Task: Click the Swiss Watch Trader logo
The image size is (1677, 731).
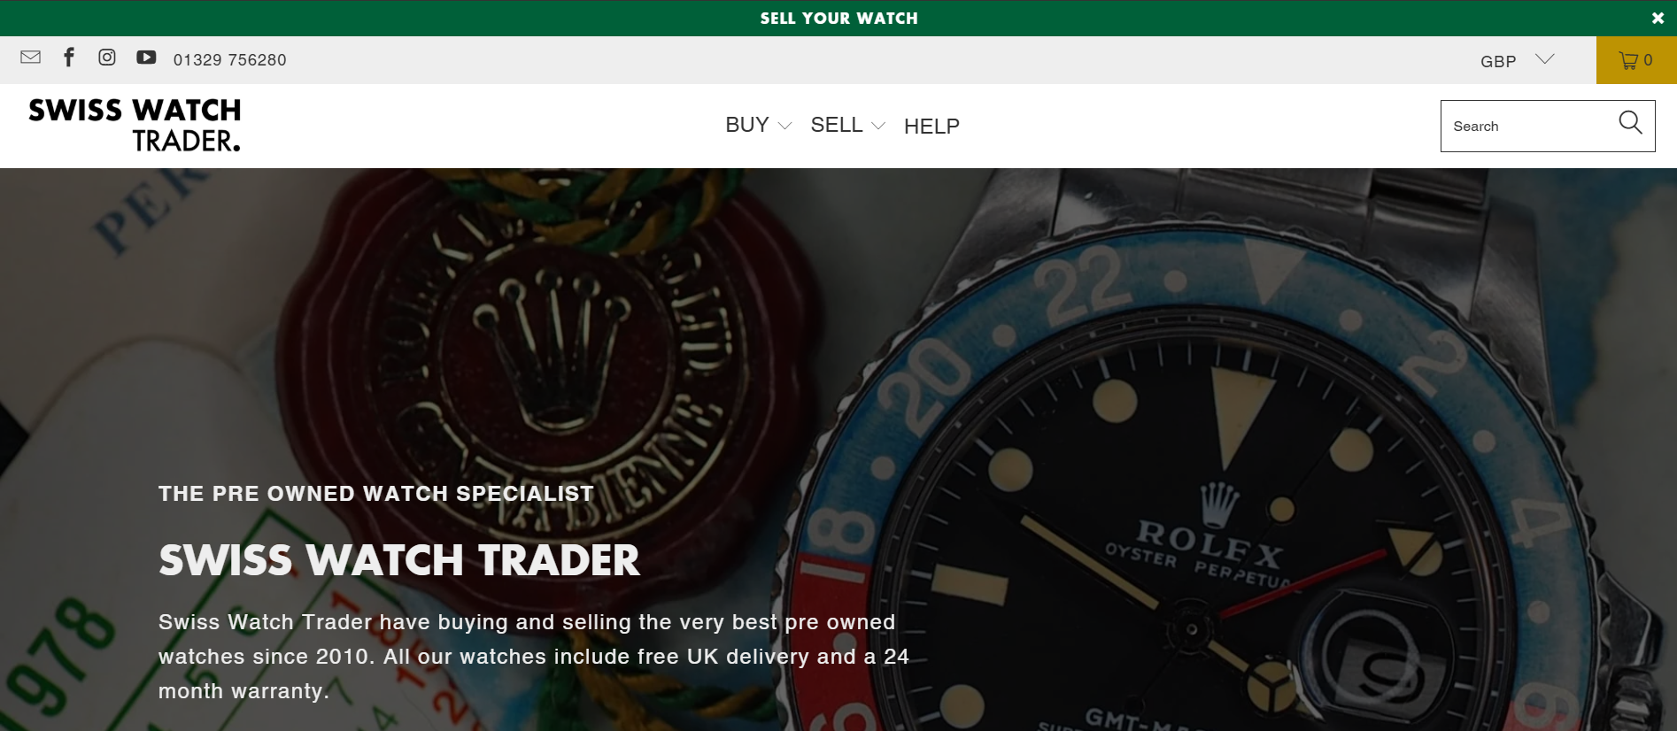Action: point(135,125)
